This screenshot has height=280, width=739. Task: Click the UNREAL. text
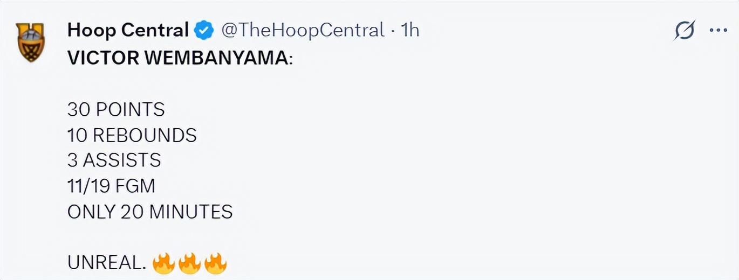click(x=107, y=263)
